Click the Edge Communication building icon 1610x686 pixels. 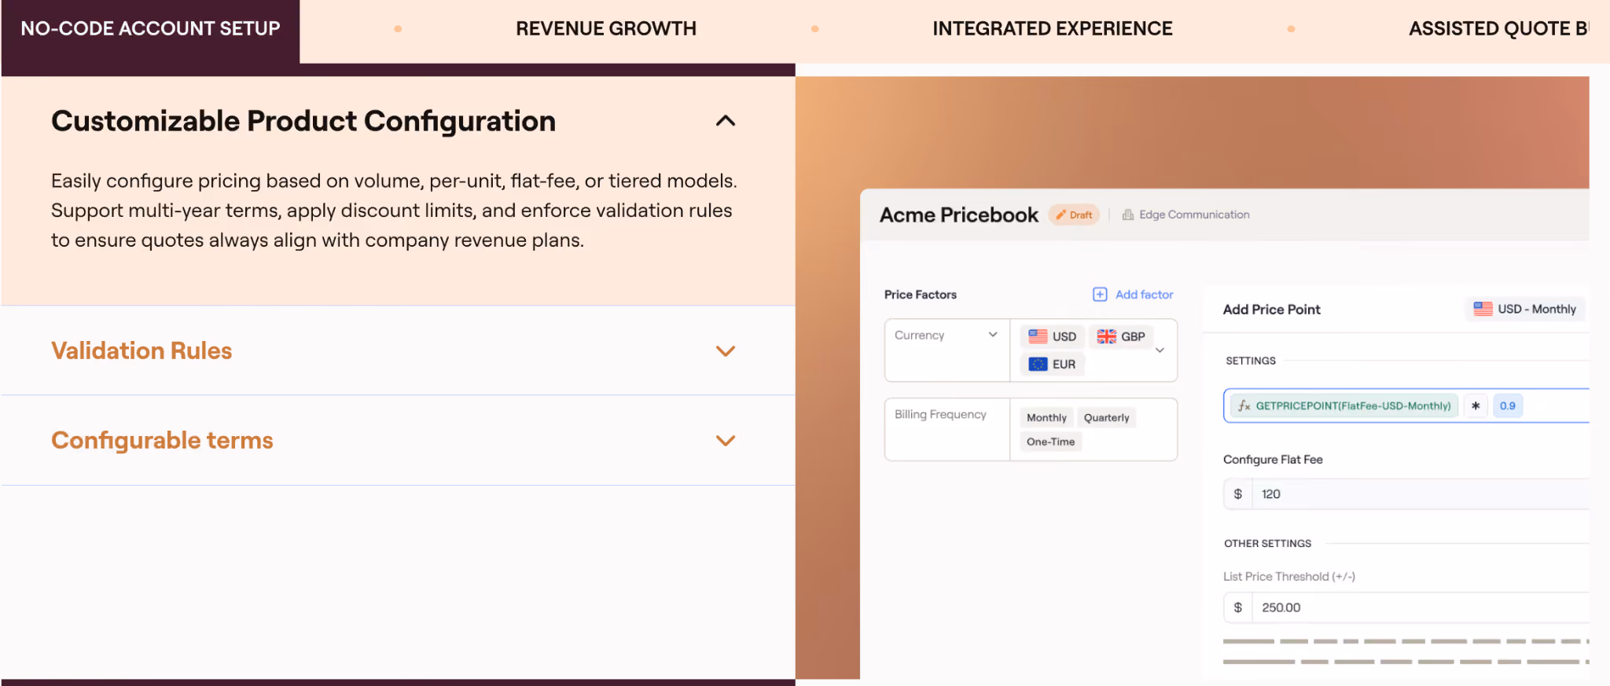pos(1128,215)
